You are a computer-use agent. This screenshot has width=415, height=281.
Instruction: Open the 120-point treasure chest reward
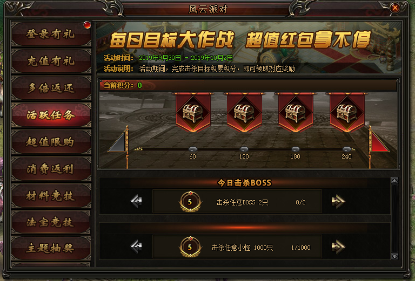click(244, 113)
